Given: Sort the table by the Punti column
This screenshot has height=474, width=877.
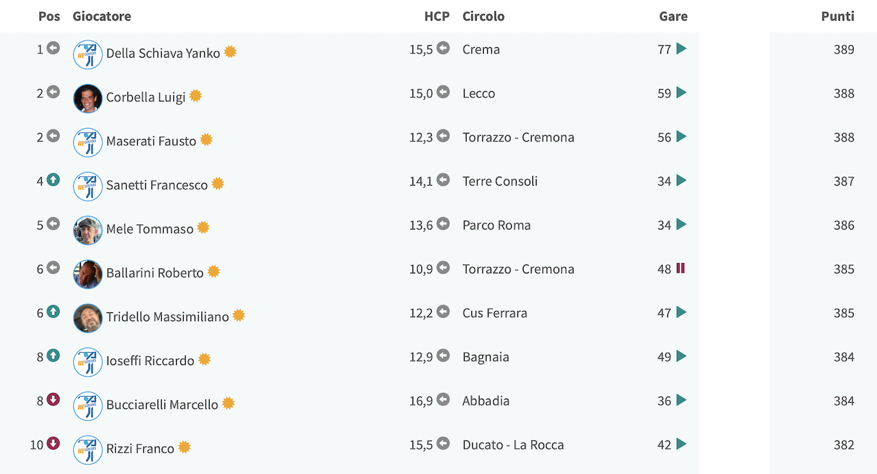Looking at the screenshot, I should pyautogui.click(x=837, y=16).
